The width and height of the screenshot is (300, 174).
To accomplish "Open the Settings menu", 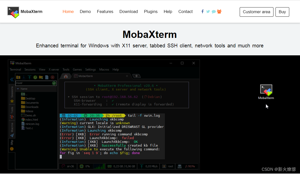I will pos(91,70).
